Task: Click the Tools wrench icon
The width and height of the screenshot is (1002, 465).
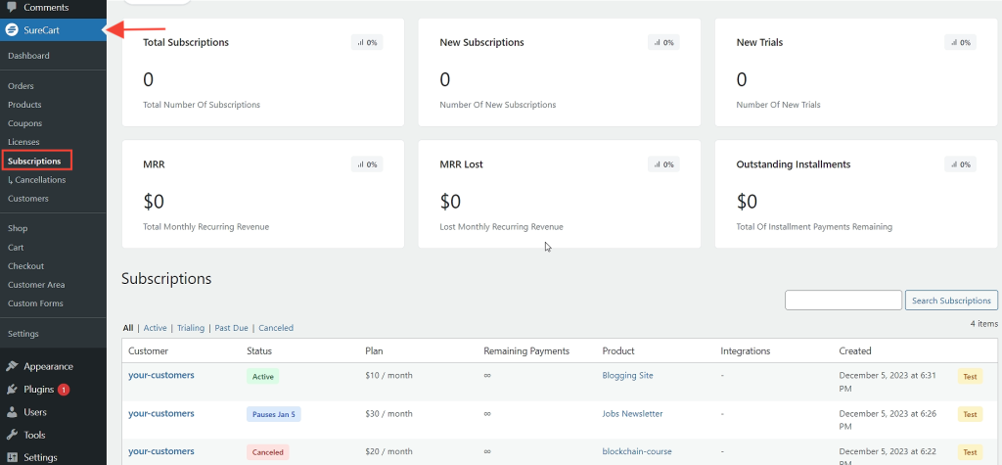Action: 12,435
